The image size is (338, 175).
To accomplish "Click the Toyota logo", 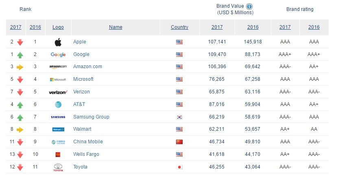I will pos(58,167).
